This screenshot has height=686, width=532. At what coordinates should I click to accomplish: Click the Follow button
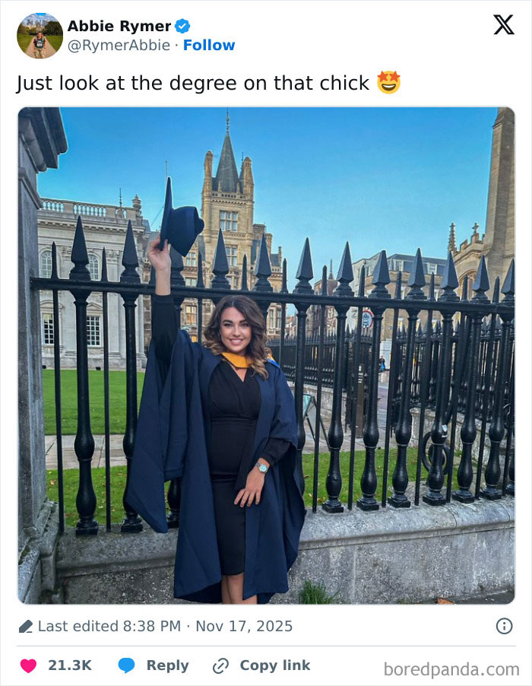(210, 45)
